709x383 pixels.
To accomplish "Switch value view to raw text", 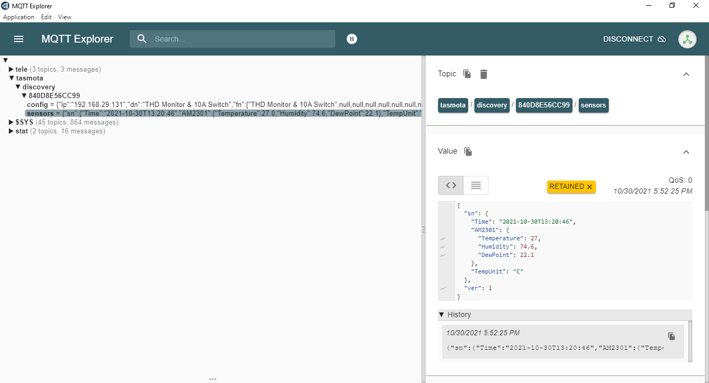I will (475, 185).
